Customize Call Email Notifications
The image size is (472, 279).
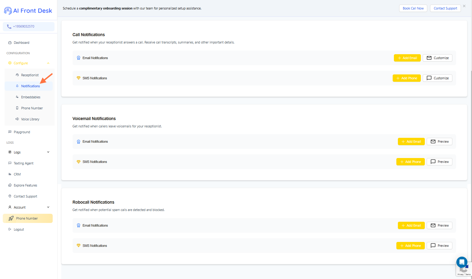tap(437, 58)
